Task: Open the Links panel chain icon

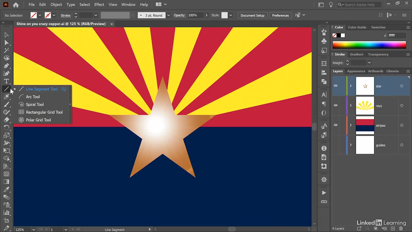Action: [324, 202]
